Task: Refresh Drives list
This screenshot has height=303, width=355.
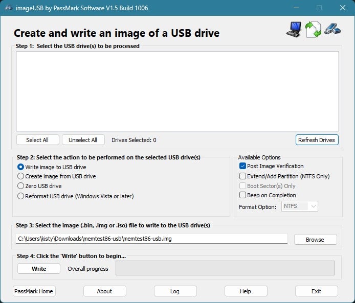Action: [x=317, y=140]
